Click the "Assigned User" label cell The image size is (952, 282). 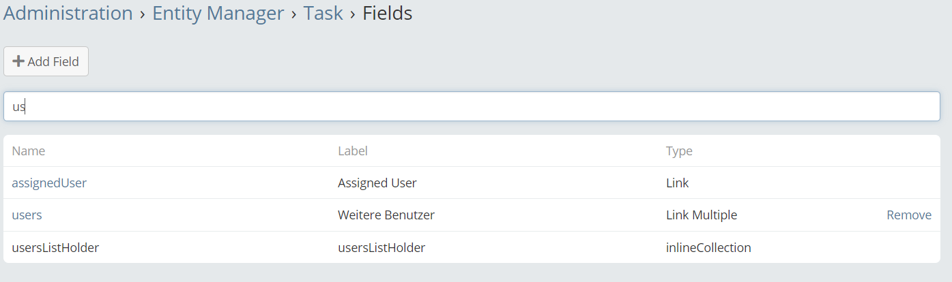[x=377, y=183]
